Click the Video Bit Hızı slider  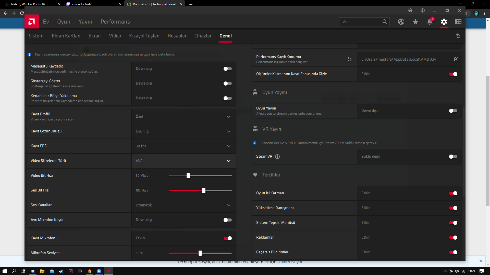tap(188, 176)
